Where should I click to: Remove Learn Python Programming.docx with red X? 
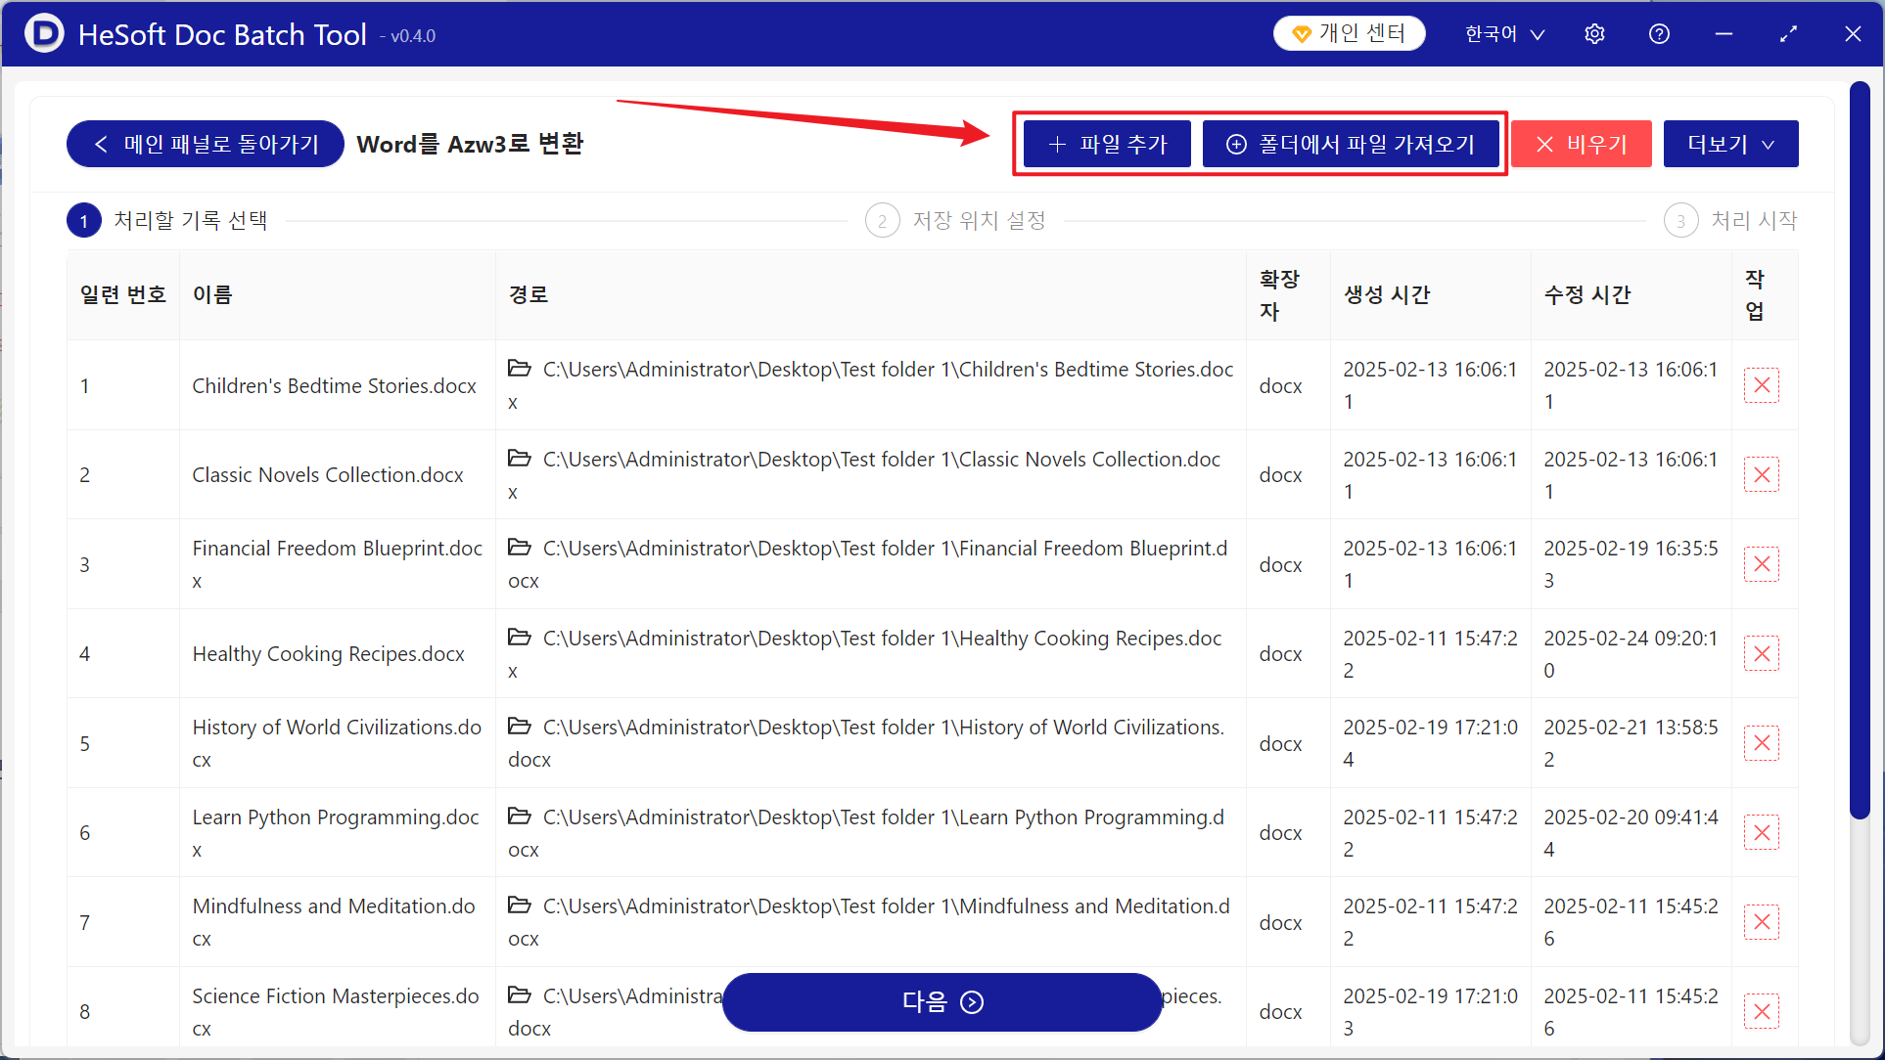[x=1761, y=833]
